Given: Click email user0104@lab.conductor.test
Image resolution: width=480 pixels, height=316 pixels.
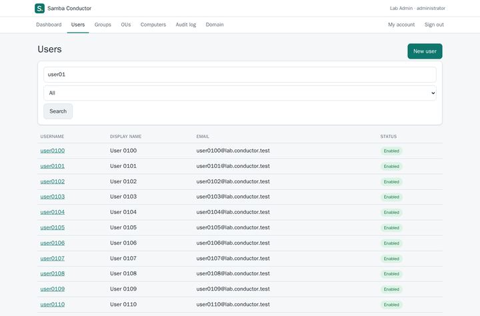Looking at the screenshot, I should (x=233, y=212).
